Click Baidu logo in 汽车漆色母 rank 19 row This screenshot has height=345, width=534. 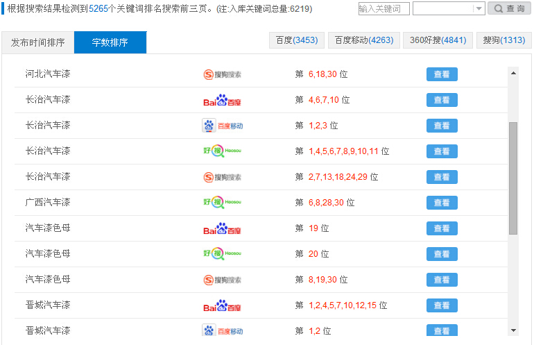pos(222,229)
